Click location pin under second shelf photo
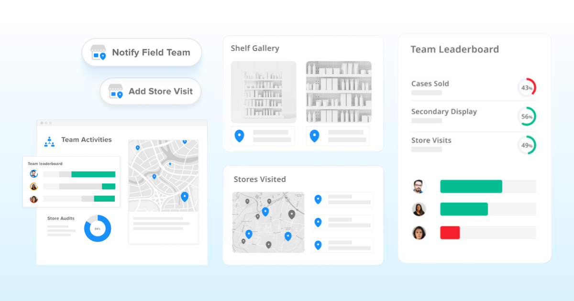The width and height of the screenshot is (574, 301). coord(314,136)
